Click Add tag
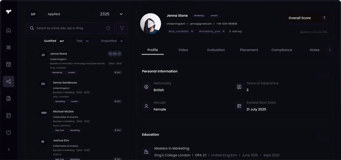The image size is (341, 160). pyautogui.click(x=235, y=31)
